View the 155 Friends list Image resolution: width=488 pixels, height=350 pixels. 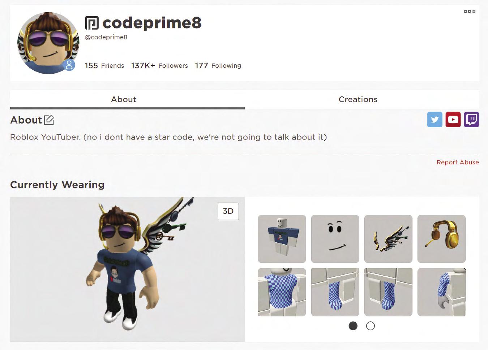click(104, 65)
